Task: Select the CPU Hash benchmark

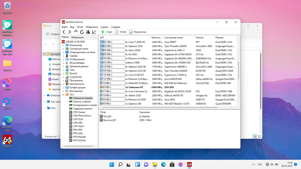Action: pyautogui.click(x=77, y=126)
